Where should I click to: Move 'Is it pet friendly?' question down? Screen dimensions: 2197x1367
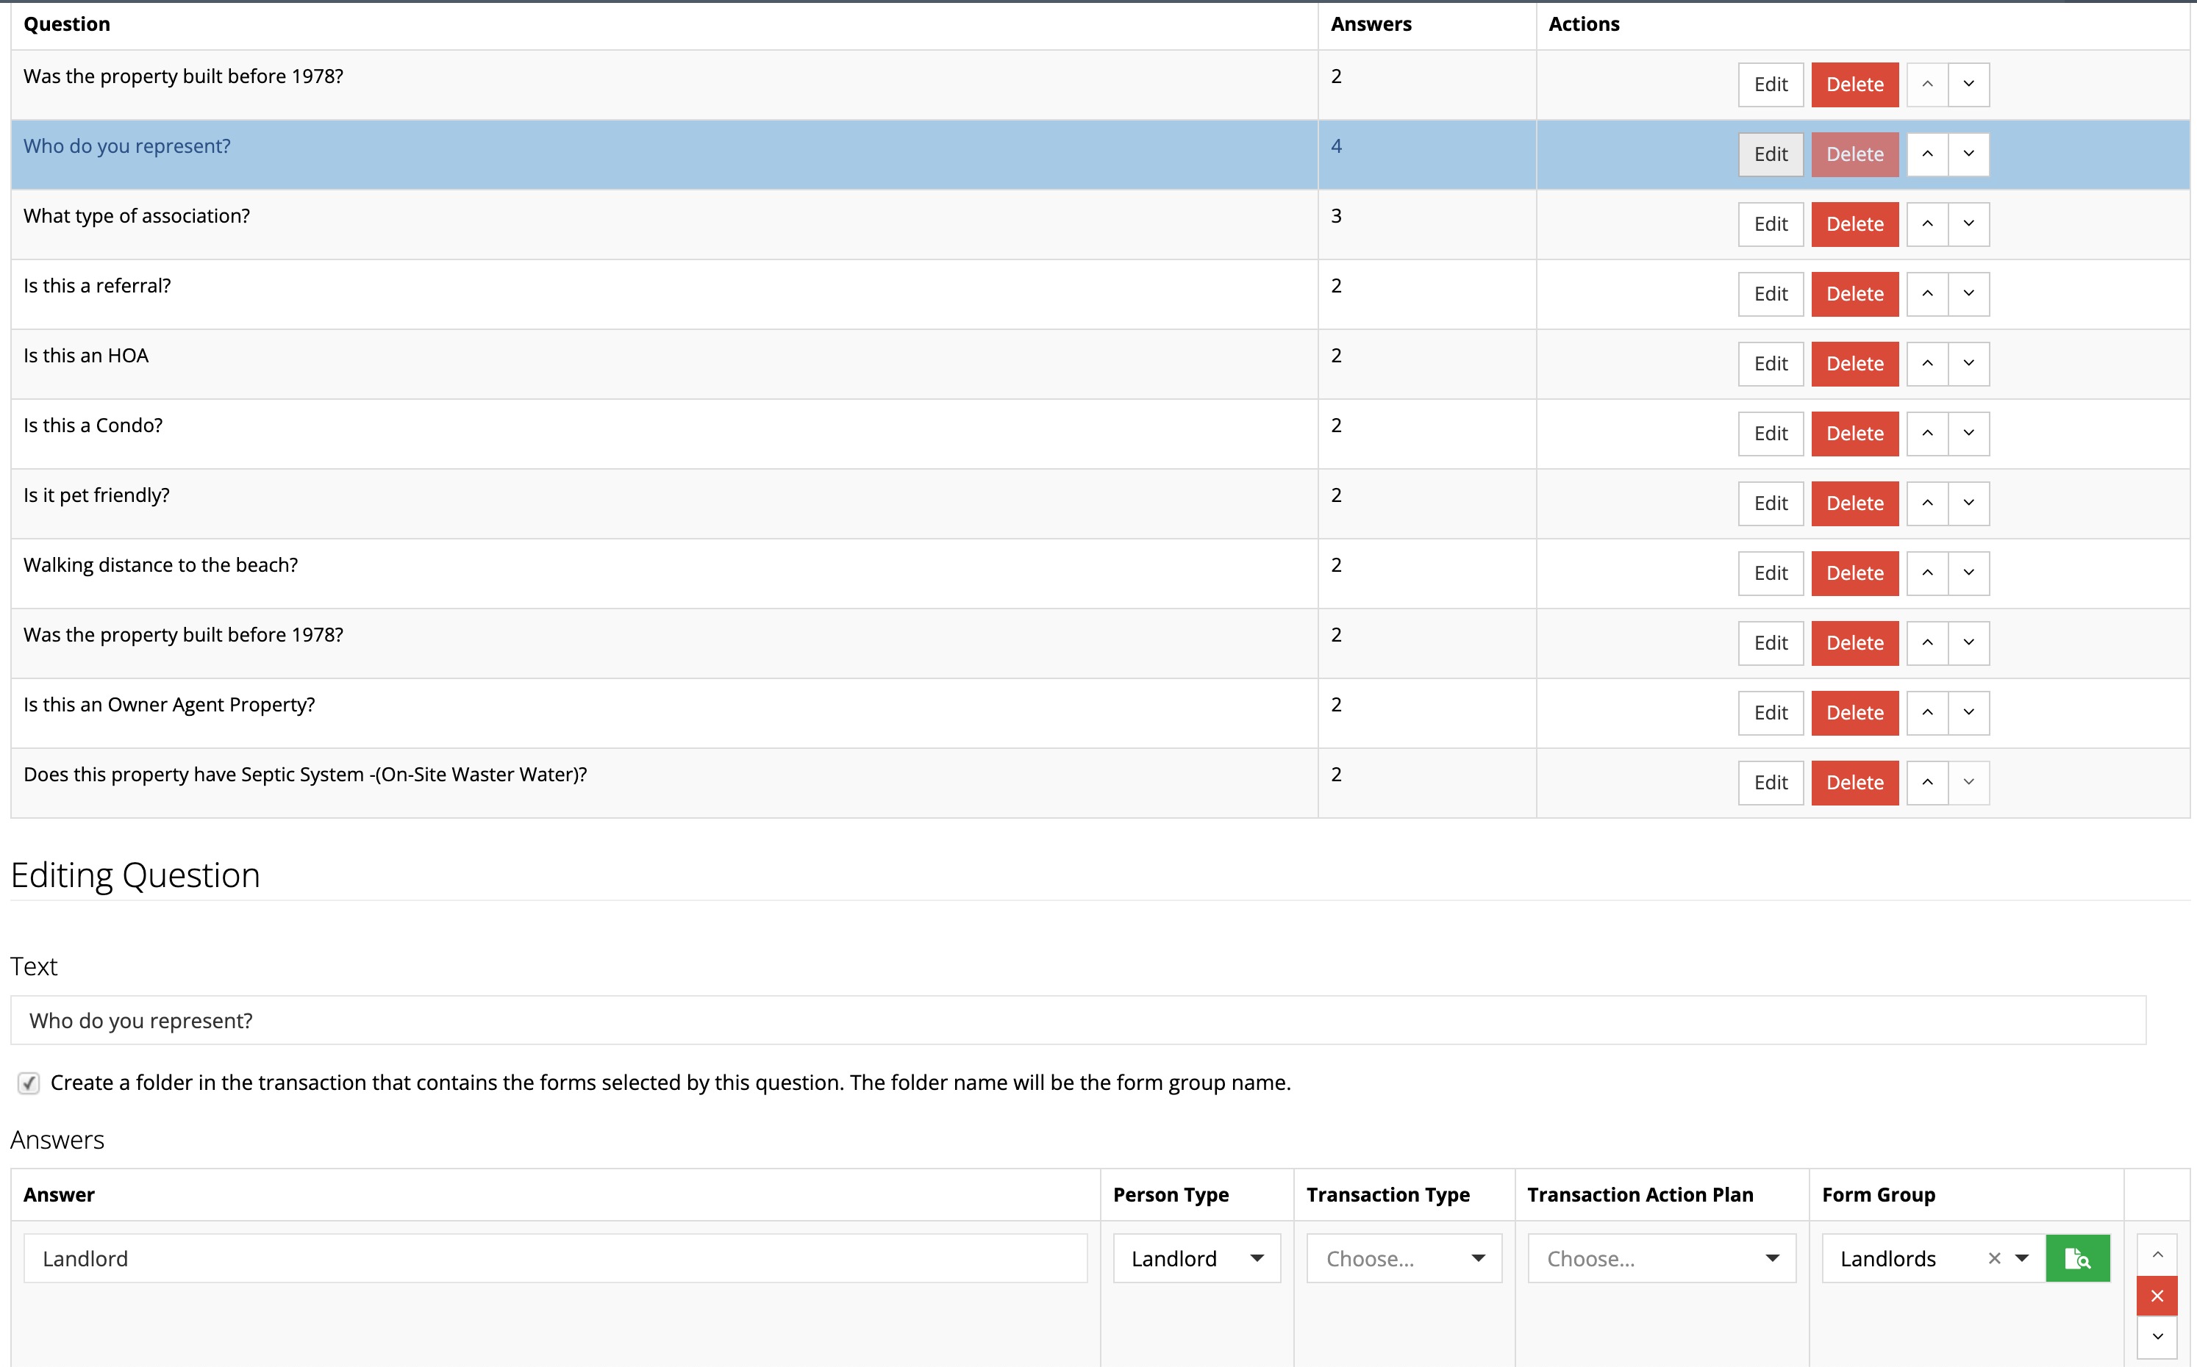[x=1968, y=503]
